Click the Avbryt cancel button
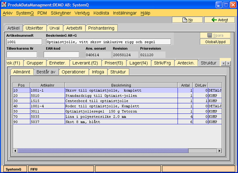Screen dimensions: 238x173 220,20
